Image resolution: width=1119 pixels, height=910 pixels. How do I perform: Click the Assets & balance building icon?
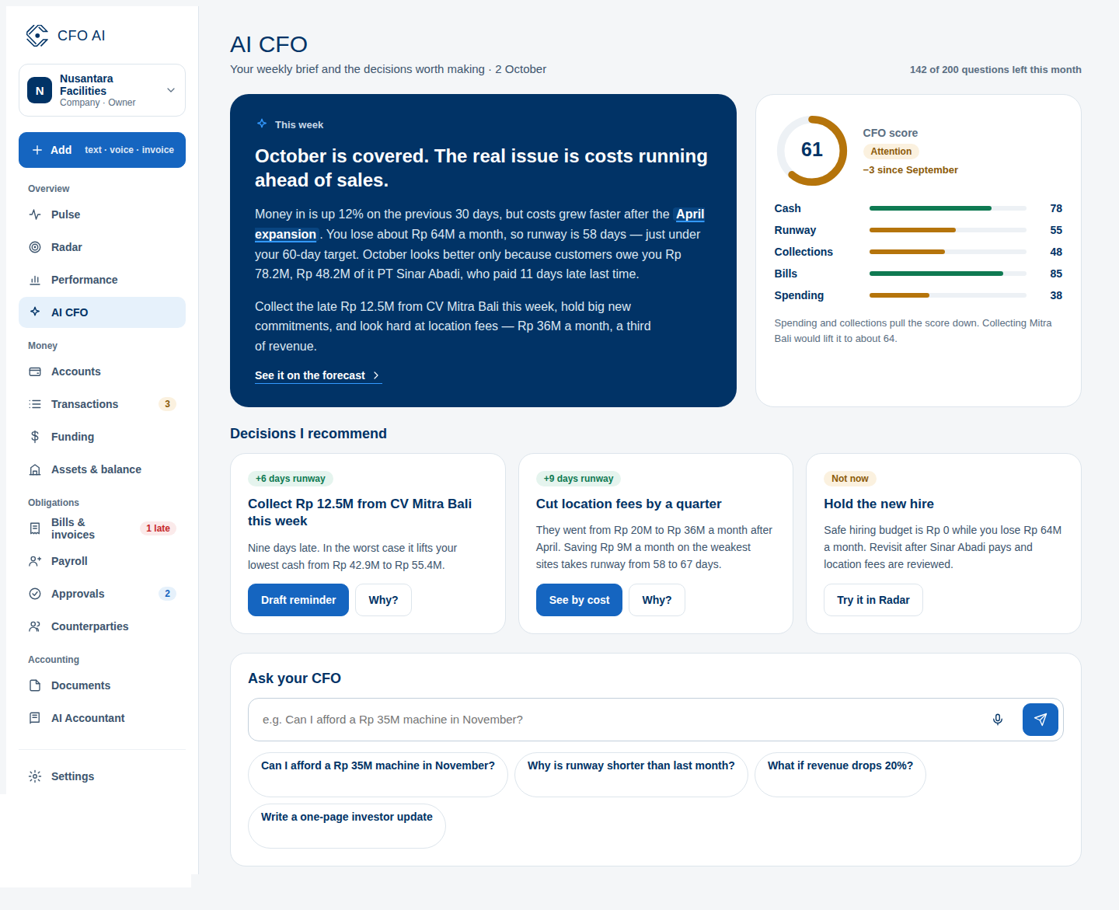[x=35, y=469]
